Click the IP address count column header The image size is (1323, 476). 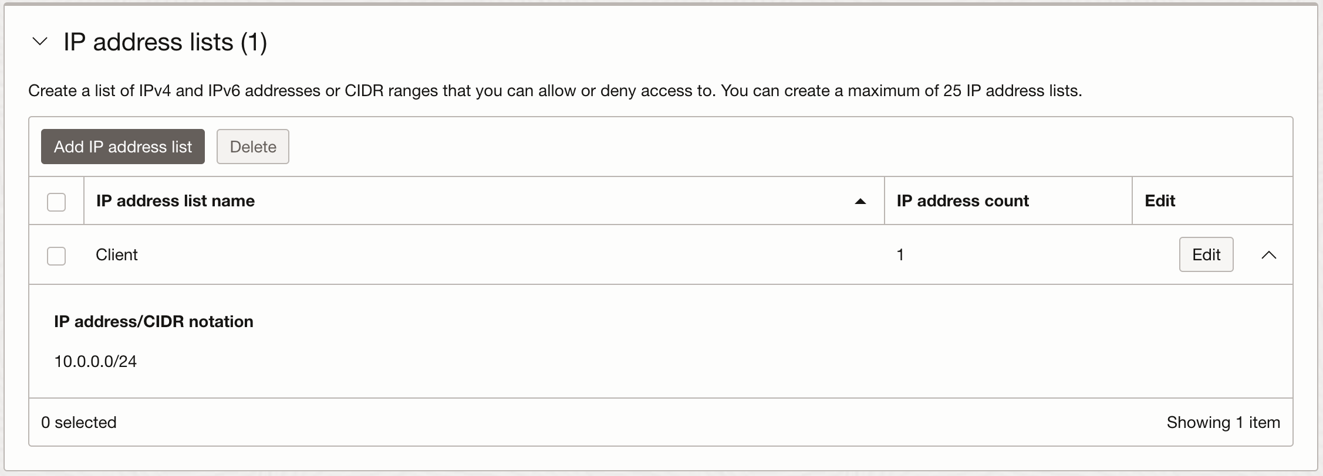962,201
